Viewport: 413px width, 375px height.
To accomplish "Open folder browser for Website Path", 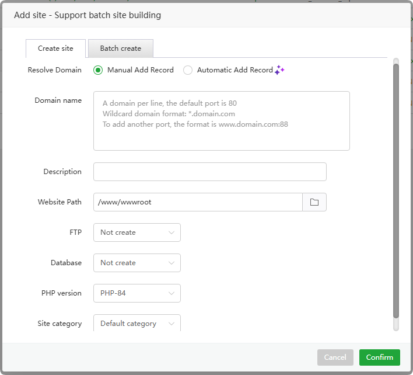I will point(314,202).
